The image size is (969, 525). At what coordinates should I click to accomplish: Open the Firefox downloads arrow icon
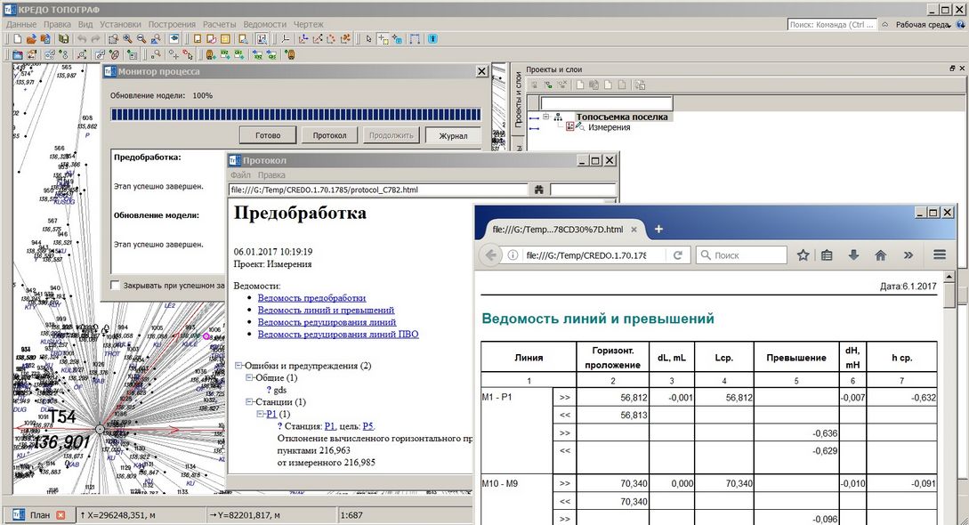[x=854, y=255]
